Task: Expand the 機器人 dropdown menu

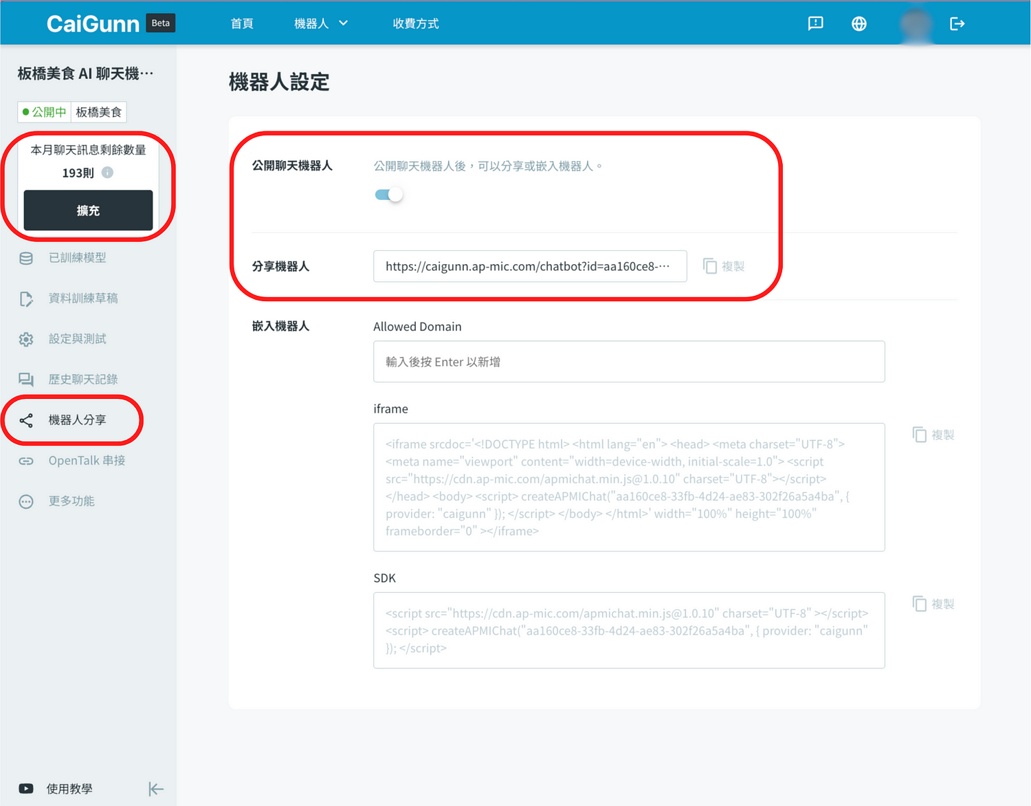Action: click(321, 23)
